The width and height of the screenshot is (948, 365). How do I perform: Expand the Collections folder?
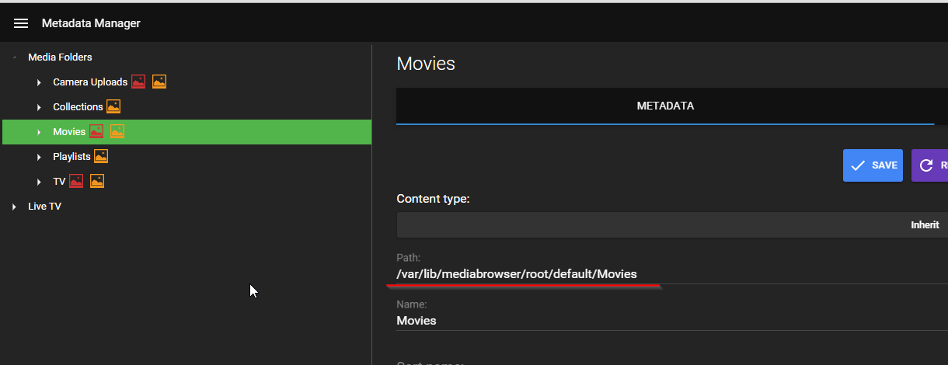coord(40,107)
